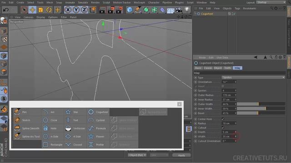Open the Object (Rel) dropdown
The height and width of the screenshot is (163, 291).
pos(137,155)
